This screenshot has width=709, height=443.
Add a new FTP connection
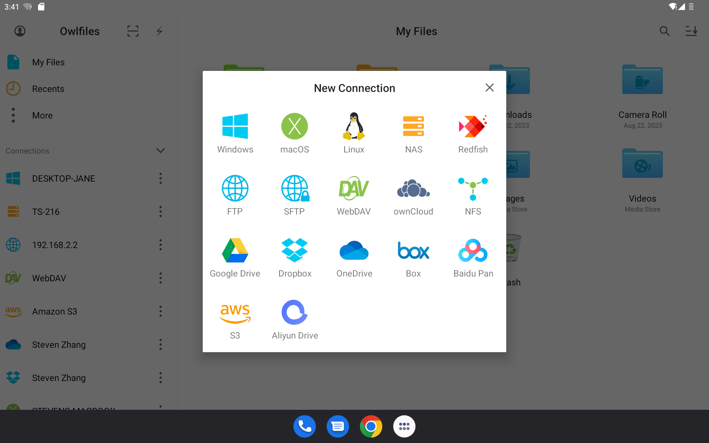pos(235,195)
